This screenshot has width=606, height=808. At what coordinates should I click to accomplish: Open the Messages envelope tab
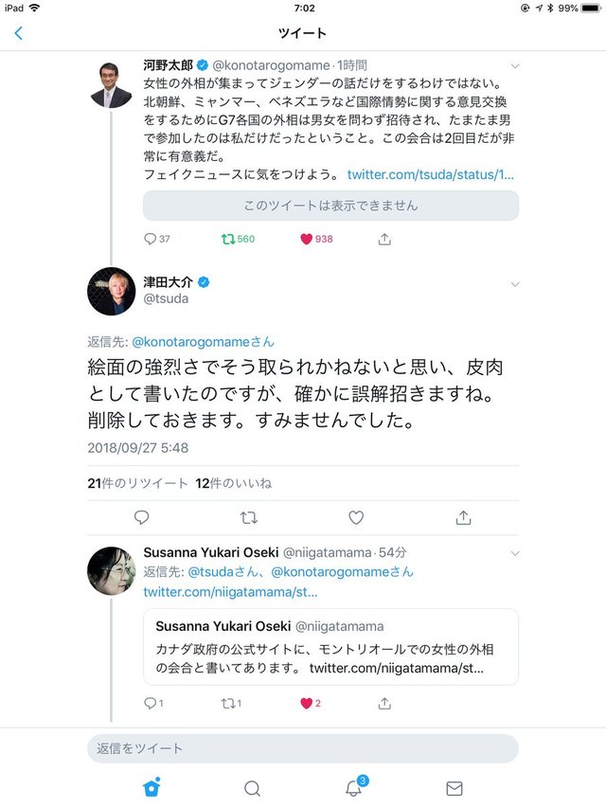[454, 788]
